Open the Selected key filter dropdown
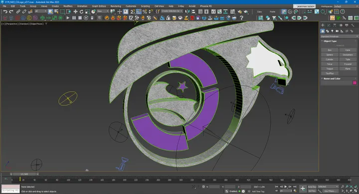 (x=328, y=187)
